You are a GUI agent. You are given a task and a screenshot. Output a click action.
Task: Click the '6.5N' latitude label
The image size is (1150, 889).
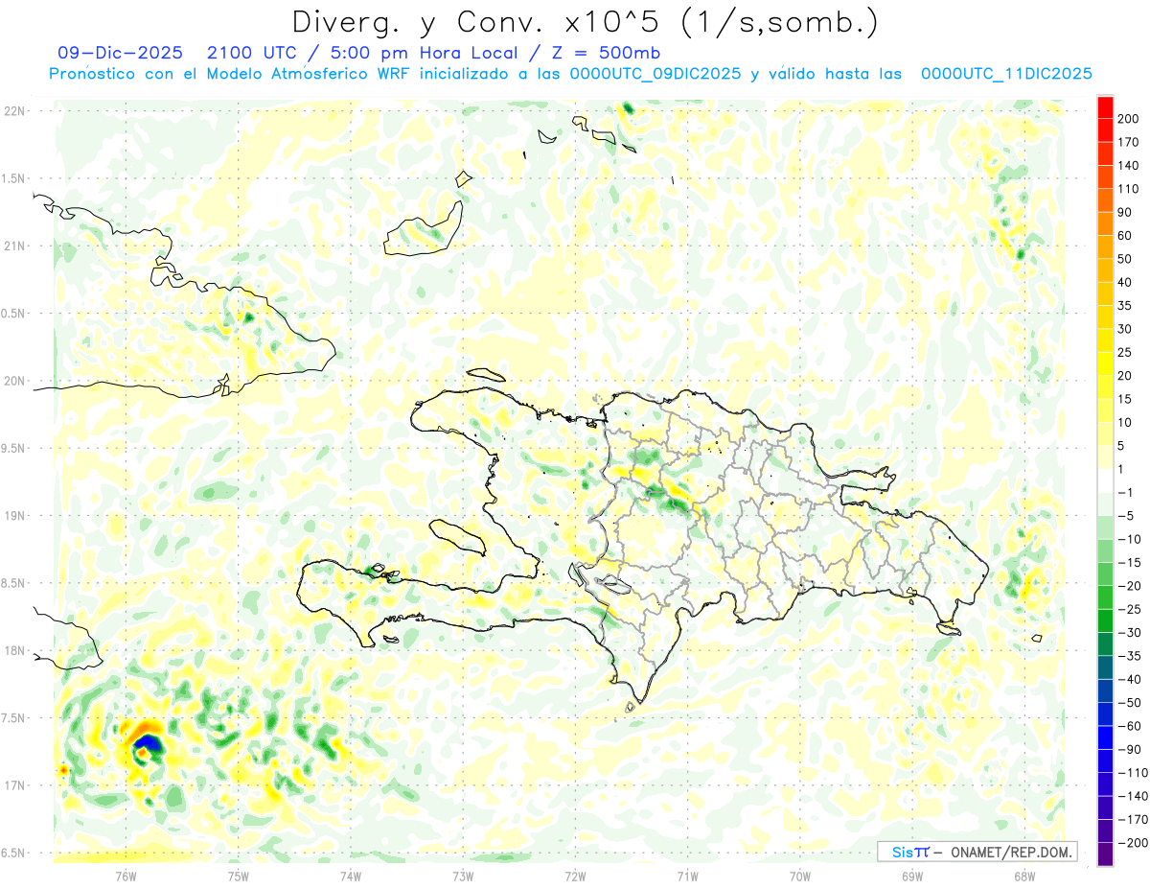[14, 853]
